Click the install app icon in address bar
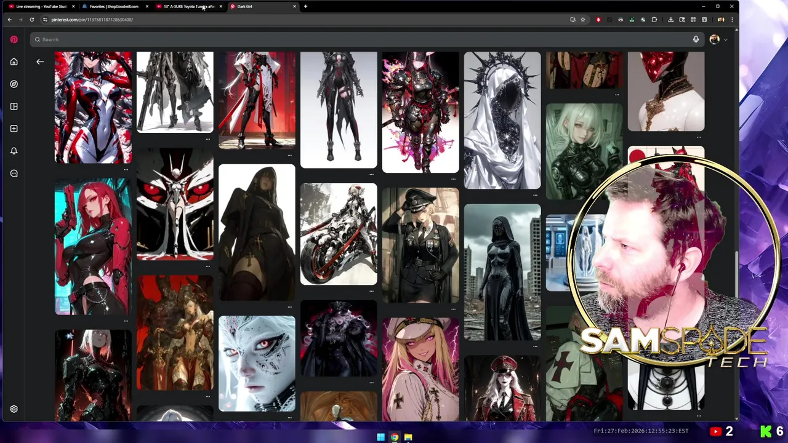Image resolution: width=788 pixels, height=443 pixels. 573,20
